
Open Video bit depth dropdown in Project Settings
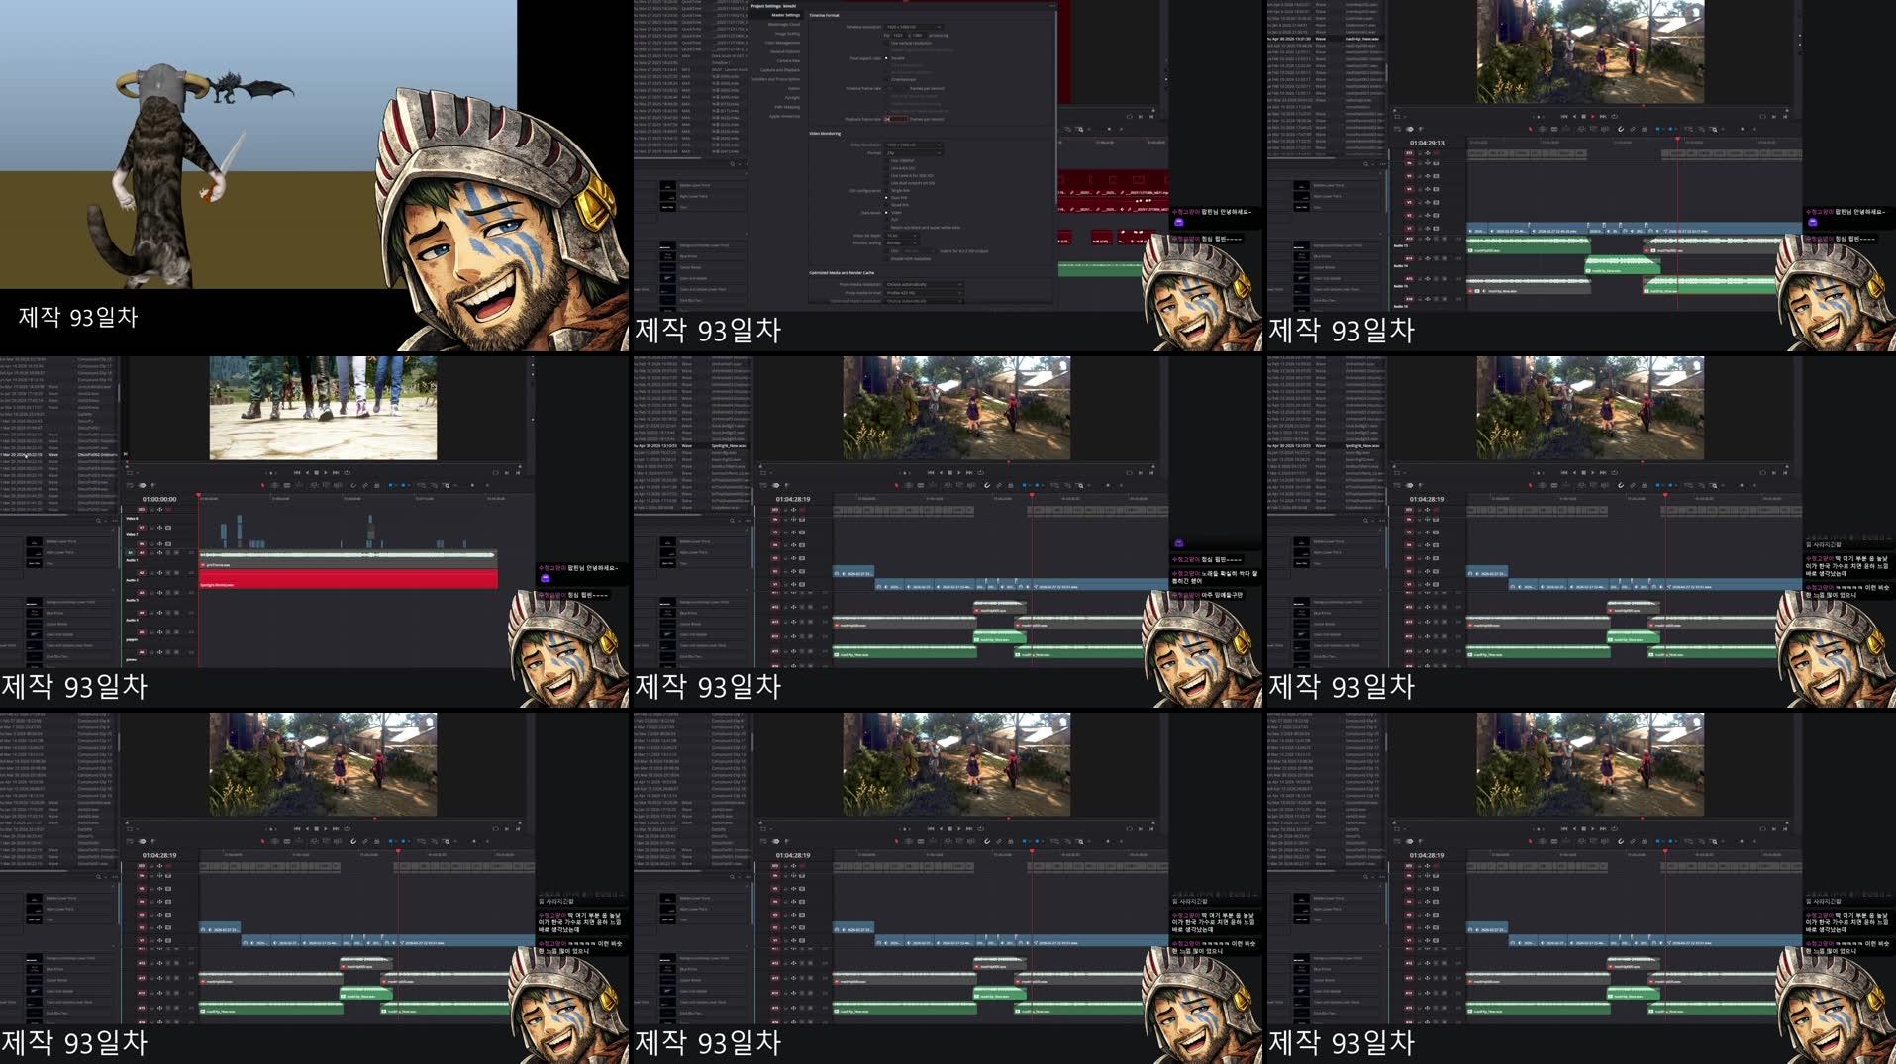click(902, 236)
